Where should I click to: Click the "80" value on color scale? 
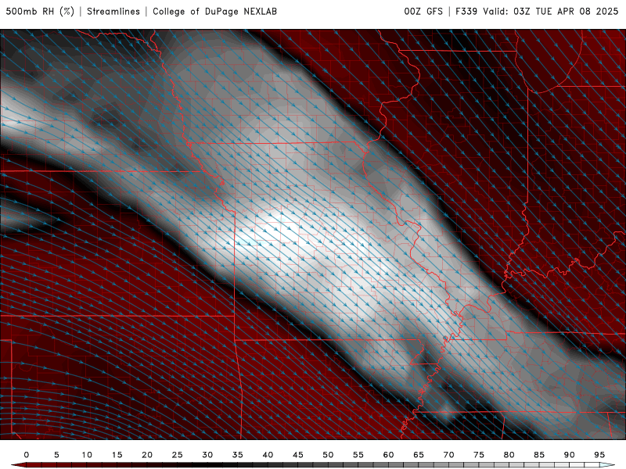[x=509, y=455]
